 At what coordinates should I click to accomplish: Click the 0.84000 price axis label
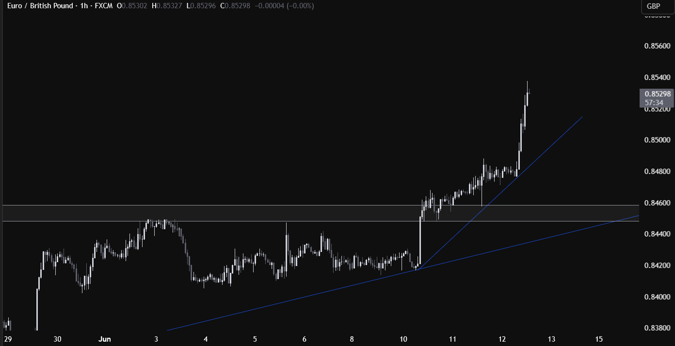coord(657,297)
